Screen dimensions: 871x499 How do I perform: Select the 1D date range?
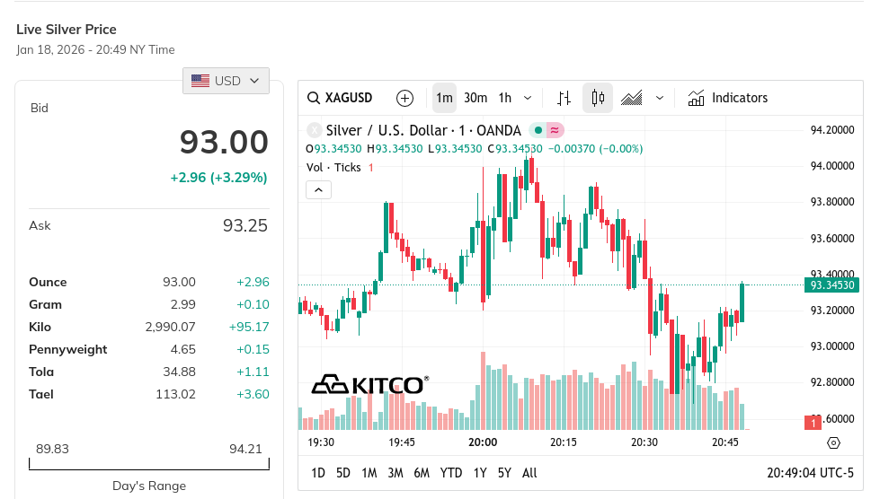tap(318, 473)
